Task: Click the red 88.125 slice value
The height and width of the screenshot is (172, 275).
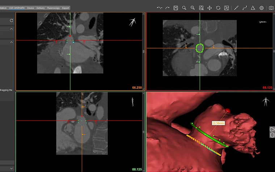Action: click(267, 88)
